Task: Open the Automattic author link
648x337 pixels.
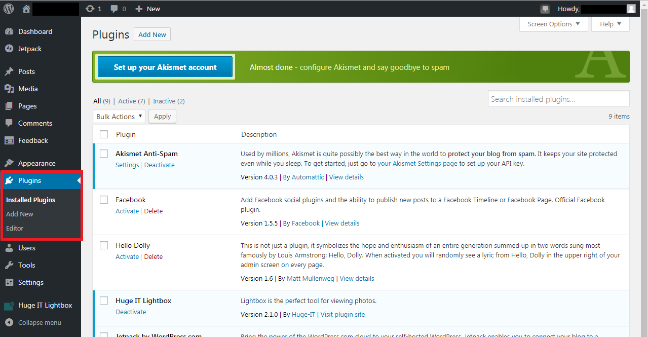Action: (x=308, y=177)
